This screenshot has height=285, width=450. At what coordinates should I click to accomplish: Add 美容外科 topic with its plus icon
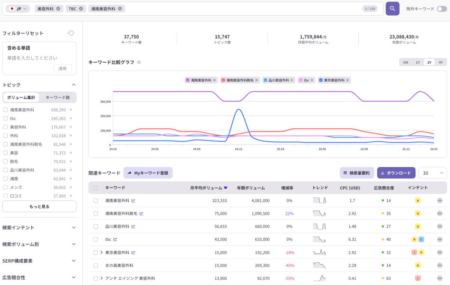[71, 127]
